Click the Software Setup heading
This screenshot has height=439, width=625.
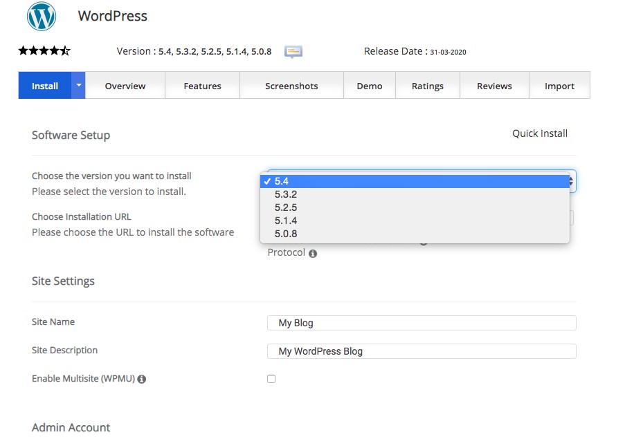coord(71,136)
